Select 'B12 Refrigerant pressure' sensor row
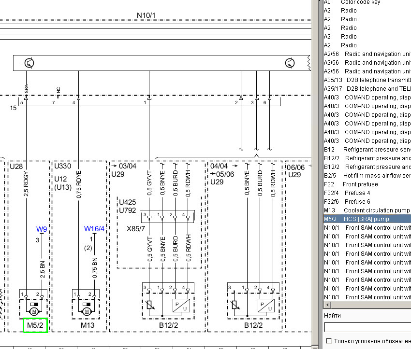Image resolution: width=411 pixels, height=349 pixels. (x=367, y=150)
